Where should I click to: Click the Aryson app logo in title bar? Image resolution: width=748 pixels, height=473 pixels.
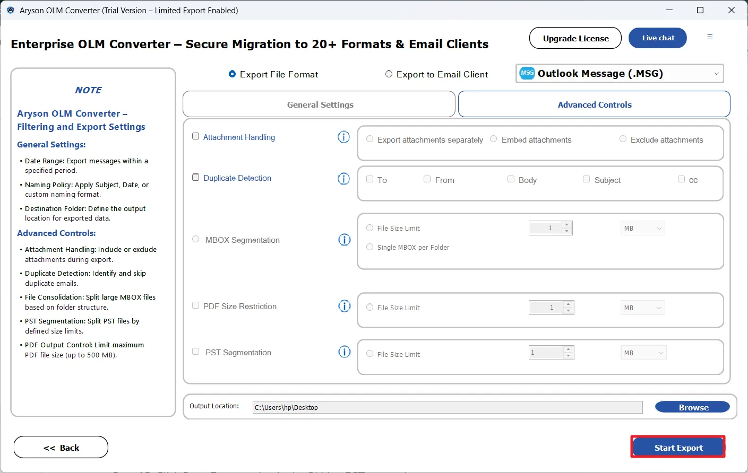click(10, 10)
